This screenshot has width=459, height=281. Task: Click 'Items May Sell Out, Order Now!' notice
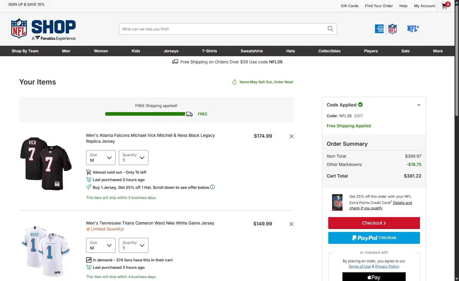point(266,82)
